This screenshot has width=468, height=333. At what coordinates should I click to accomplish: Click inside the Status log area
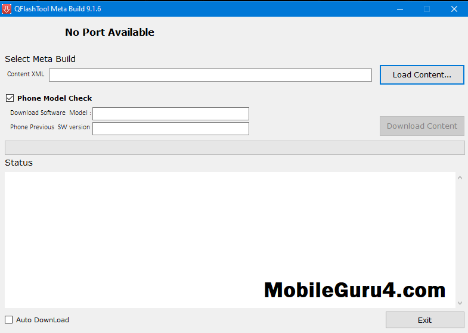tap(230, 240)
